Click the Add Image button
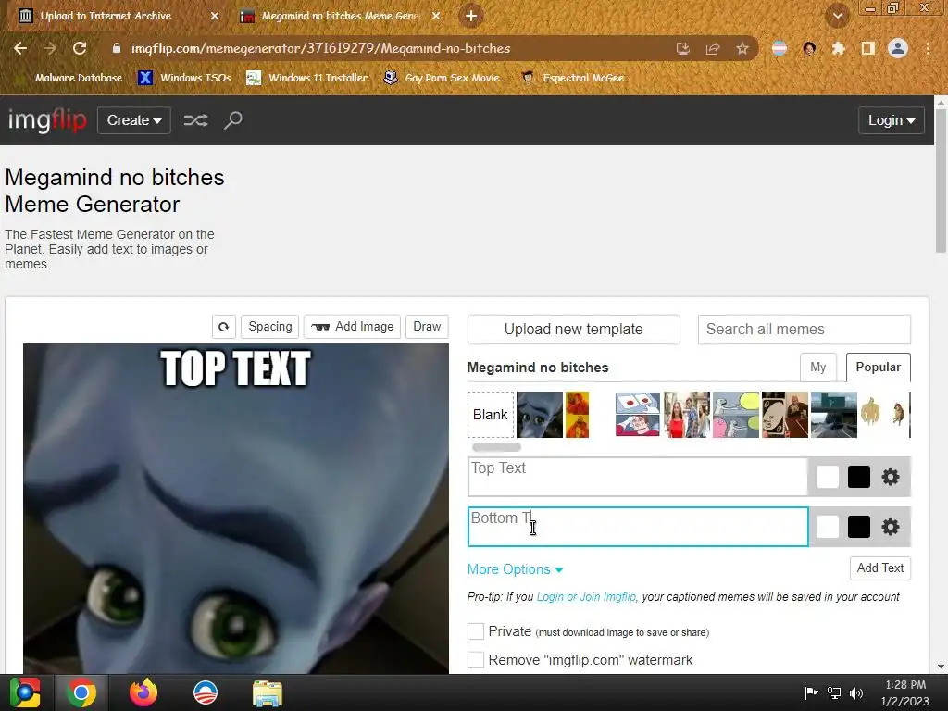Image resolution: width=948 pixels, height=711 pixels. [353, 327]
